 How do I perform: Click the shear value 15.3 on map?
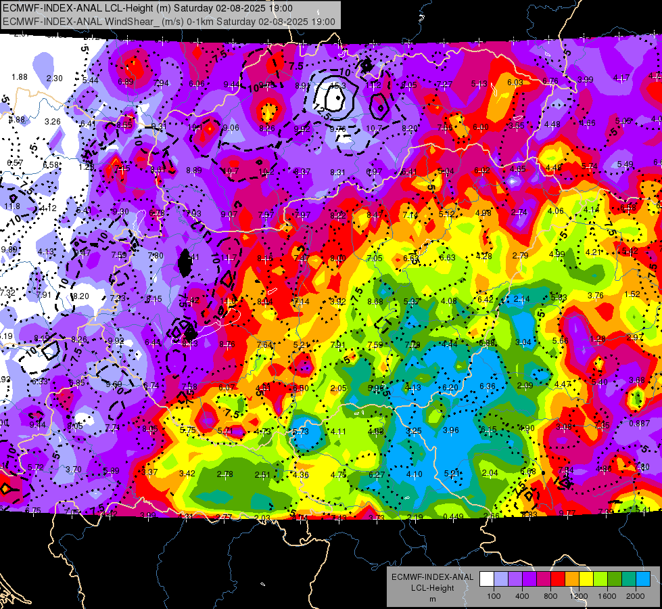point(338,86)
